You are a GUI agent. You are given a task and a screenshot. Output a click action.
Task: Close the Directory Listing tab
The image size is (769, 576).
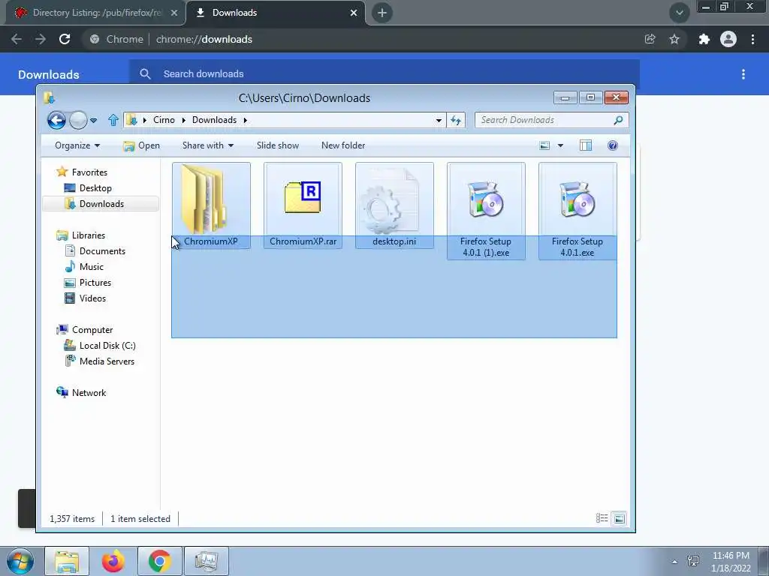click(x=174, y=13)
